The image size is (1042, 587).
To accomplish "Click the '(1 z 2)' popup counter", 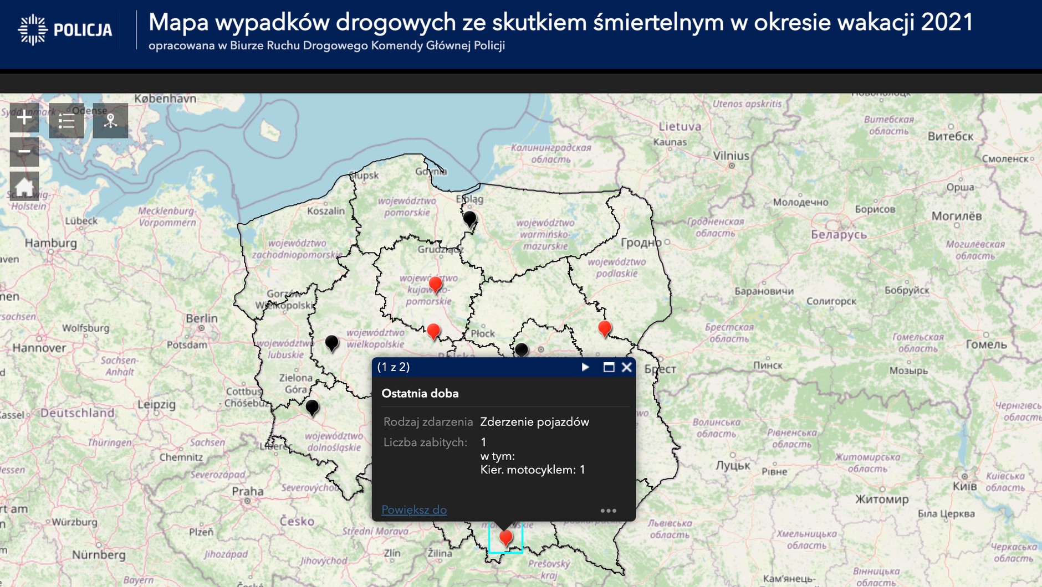I will 394,367.
